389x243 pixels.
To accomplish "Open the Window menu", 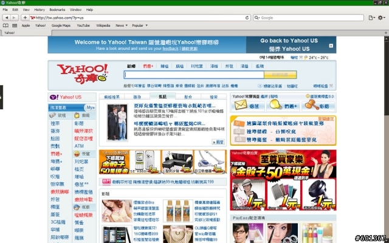I will tap(75, 10).
